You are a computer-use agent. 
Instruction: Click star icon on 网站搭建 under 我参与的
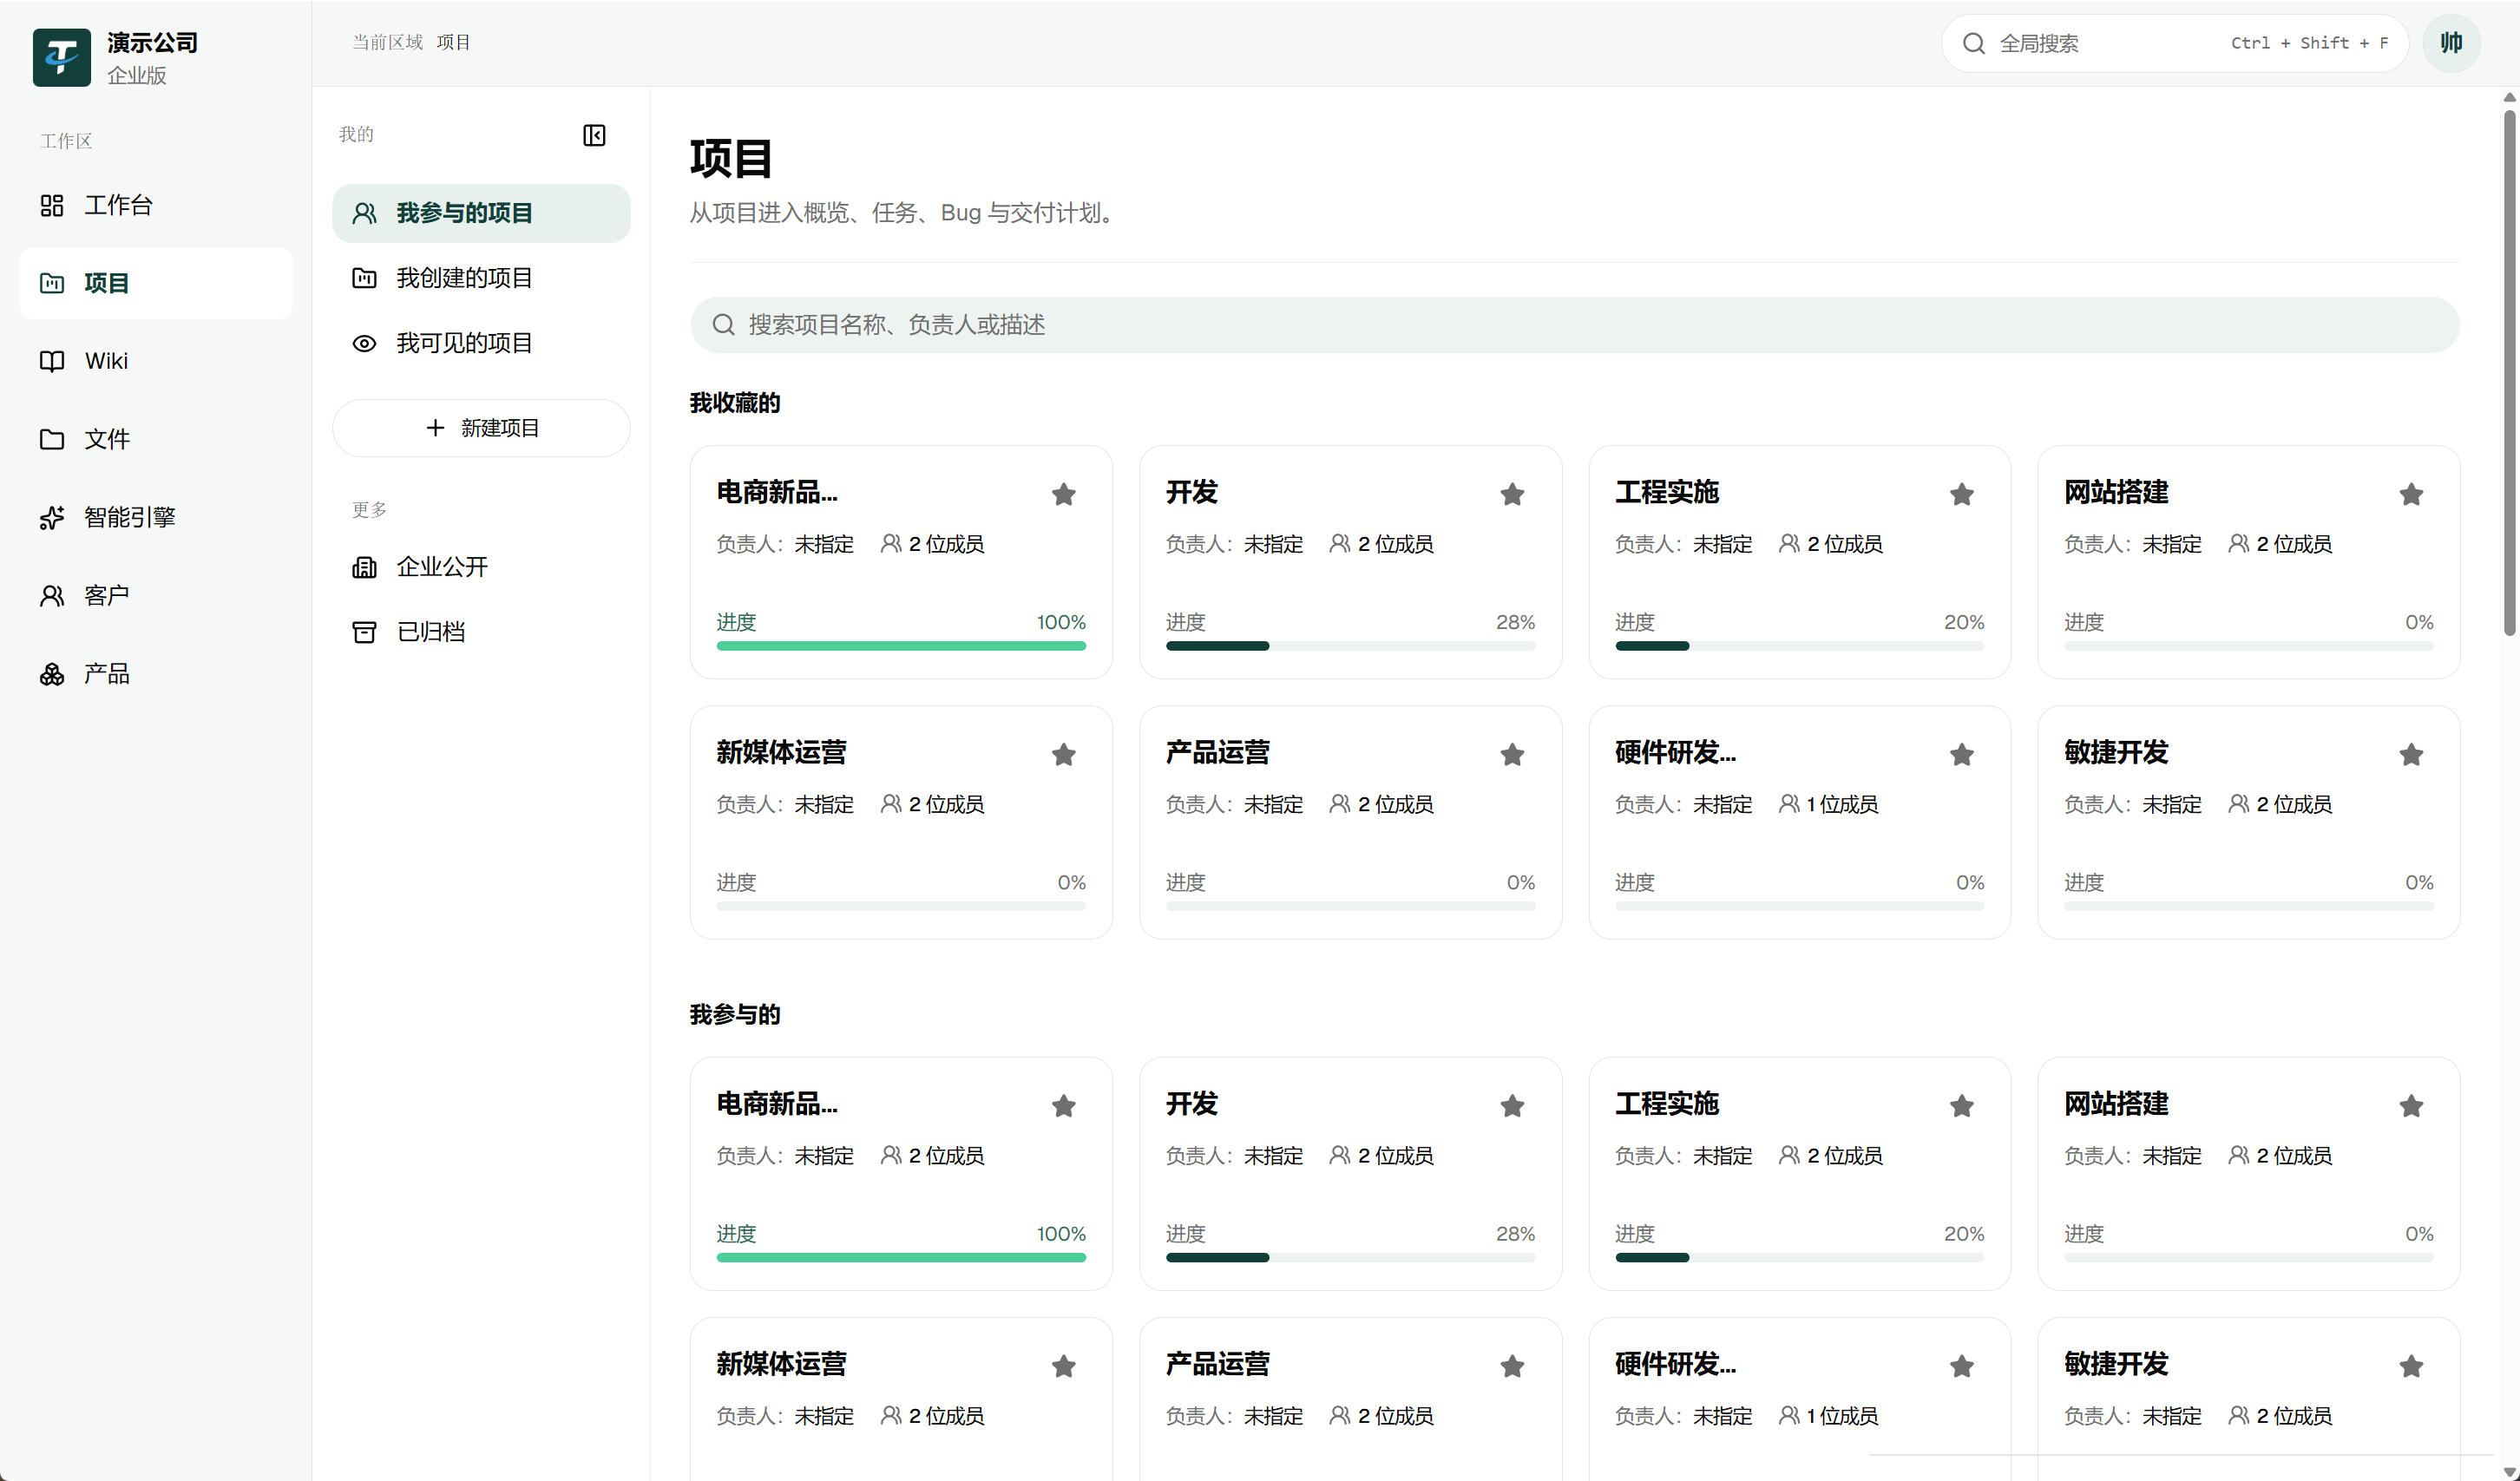[2411, 1105]
